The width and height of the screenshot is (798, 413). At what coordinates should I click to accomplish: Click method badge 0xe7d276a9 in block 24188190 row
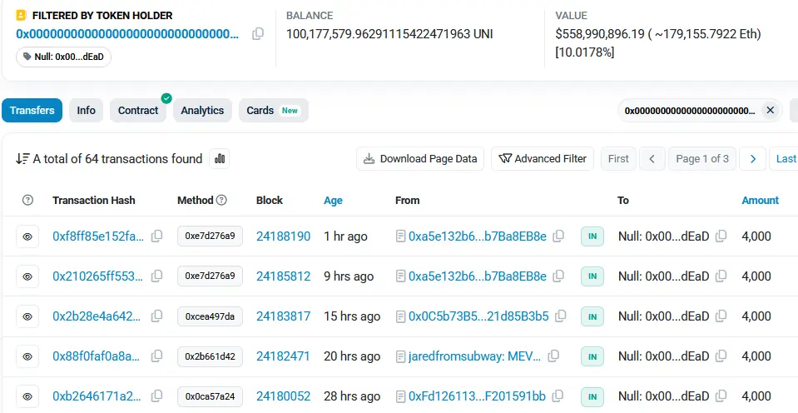(210, 236)
